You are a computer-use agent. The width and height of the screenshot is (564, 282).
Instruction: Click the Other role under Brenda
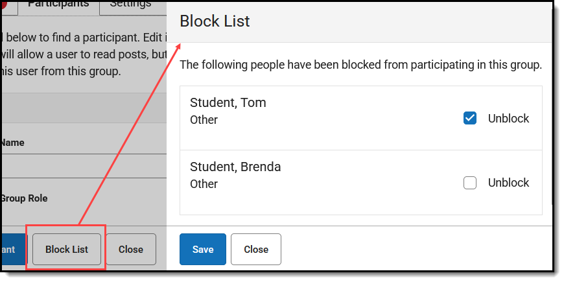(204, 184)
